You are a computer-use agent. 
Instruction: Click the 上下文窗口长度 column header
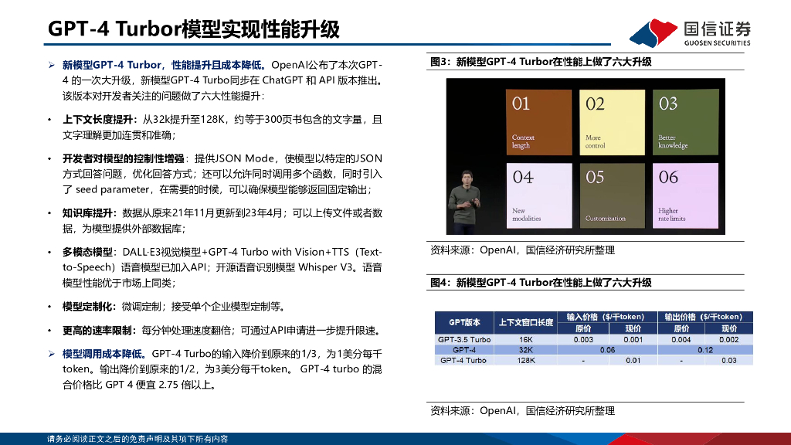click(525, 322)
